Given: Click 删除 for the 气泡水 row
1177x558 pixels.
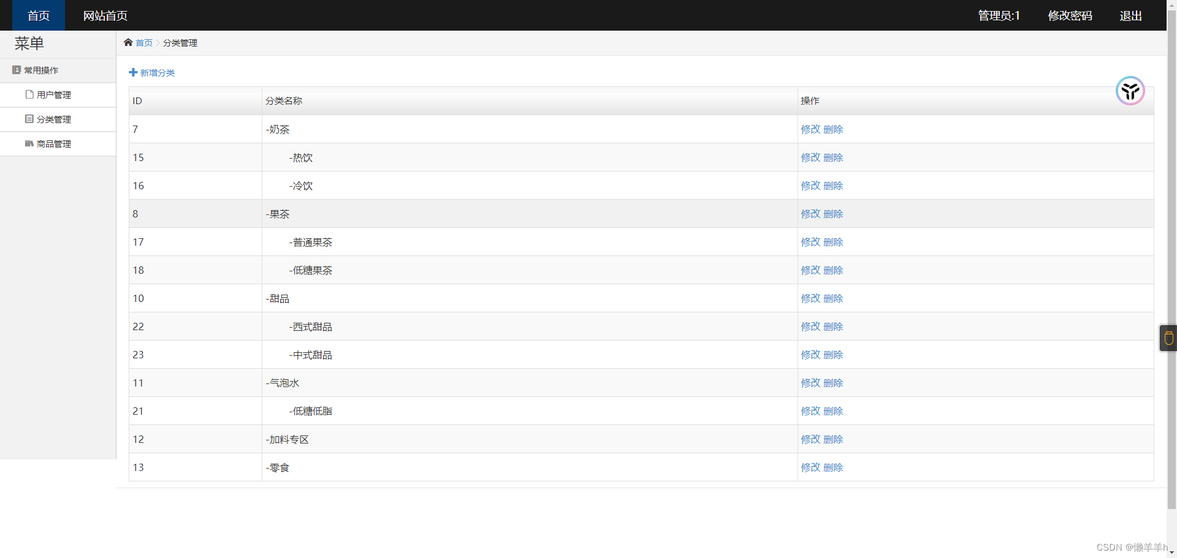Looking at the screenshot, I should tap(833, 383).
